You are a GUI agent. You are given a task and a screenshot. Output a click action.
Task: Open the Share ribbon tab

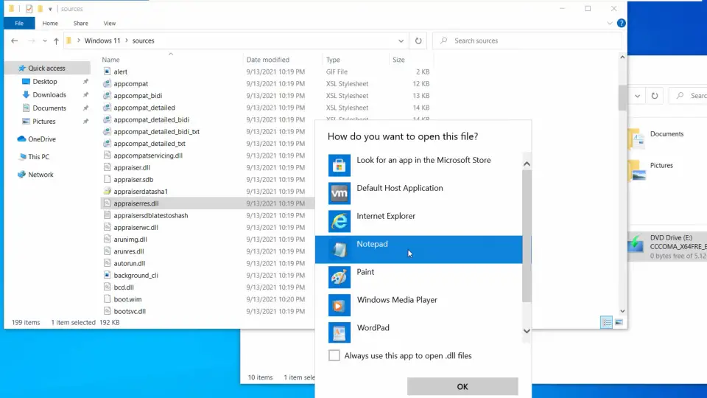tap(81, 23)
